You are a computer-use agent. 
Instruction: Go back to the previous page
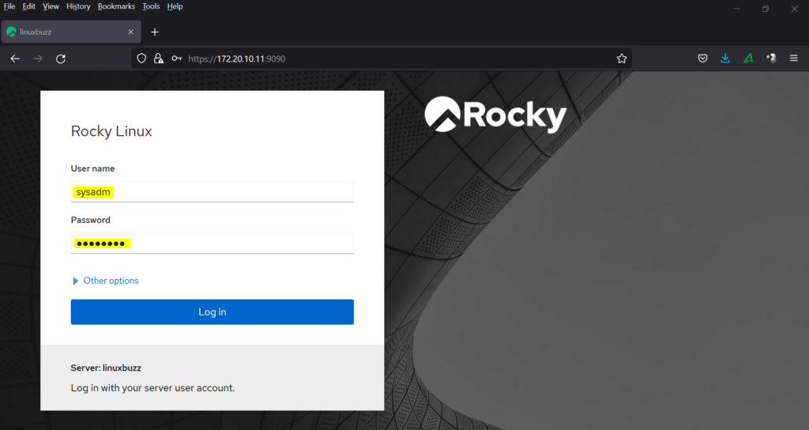[x=15, y=58]
